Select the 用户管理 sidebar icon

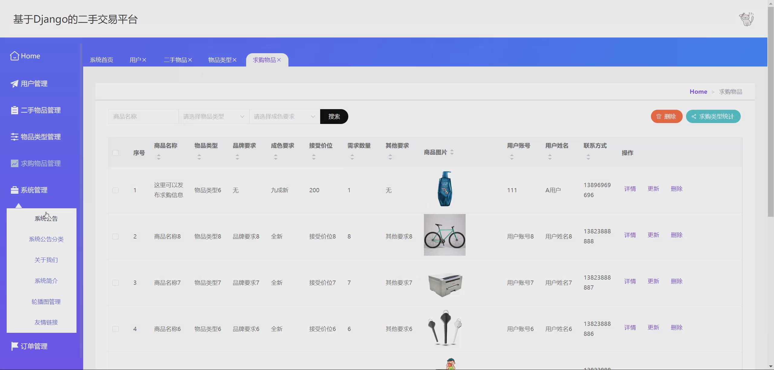[14, 83]
